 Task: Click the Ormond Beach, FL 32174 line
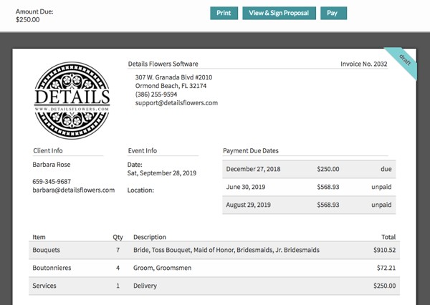click(171, 86)
